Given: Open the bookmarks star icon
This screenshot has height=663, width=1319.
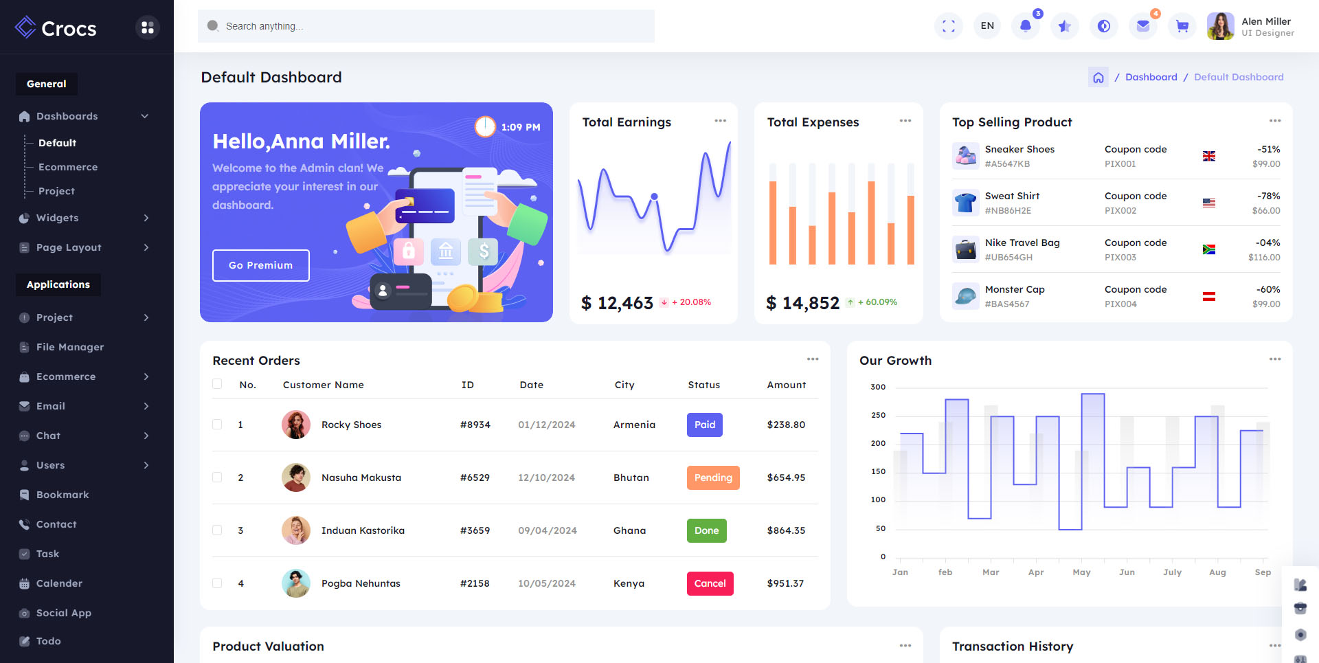Looking at the screenshot, I should (1064, 26).
